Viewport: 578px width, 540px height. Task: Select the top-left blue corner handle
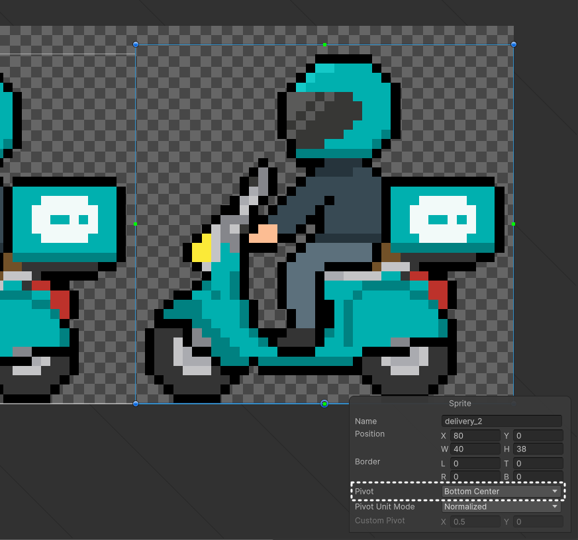click(136, 44)
